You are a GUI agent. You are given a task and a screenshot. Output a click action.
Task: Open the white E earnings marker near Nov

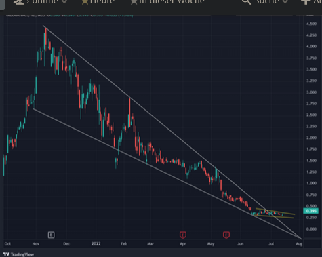point(52,235)
